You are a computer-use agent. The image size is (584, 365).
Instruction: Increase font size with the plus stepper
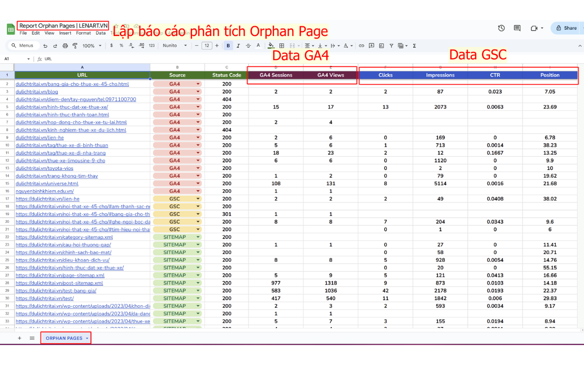click(217, 45)
